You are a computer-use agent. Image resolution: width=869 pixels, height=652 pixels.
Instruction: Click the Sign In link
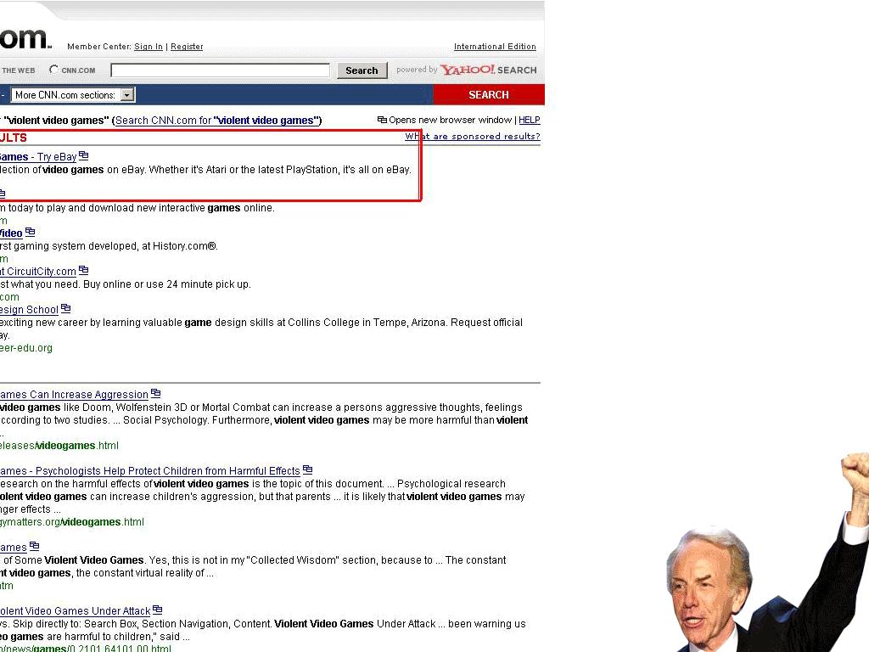click(149, 47)
